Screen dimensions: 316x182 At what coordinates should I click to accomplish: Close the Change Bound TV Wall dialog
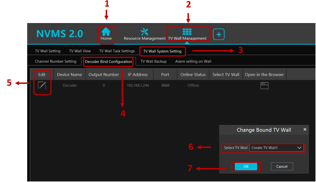(305, 129)
